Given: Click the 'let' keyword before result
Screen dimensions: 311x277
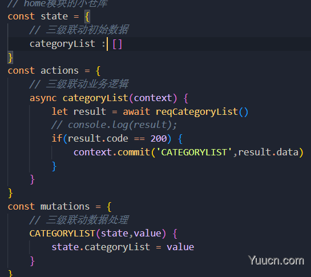Looking at the screenshot, I should [x=59, y=111].
